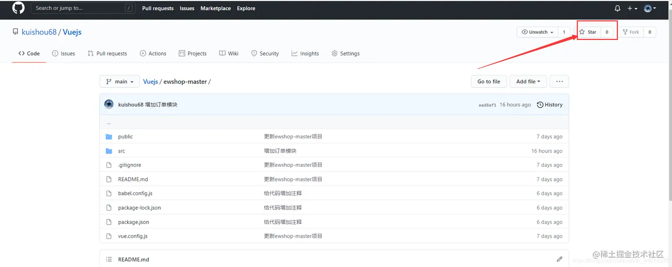Image resolution: width=672 pixels, height=267 pixels.
Task: Click the Go to file button
Action: pyautogui.click(x=488, y=82)
